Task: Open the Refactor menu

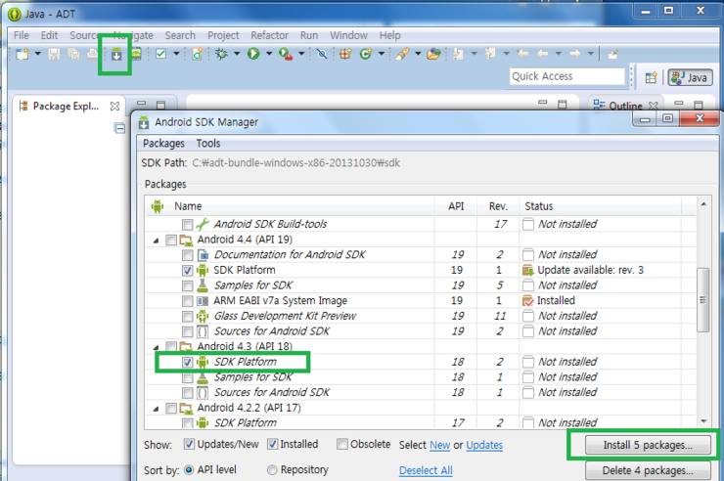Action: coord(270,35)
